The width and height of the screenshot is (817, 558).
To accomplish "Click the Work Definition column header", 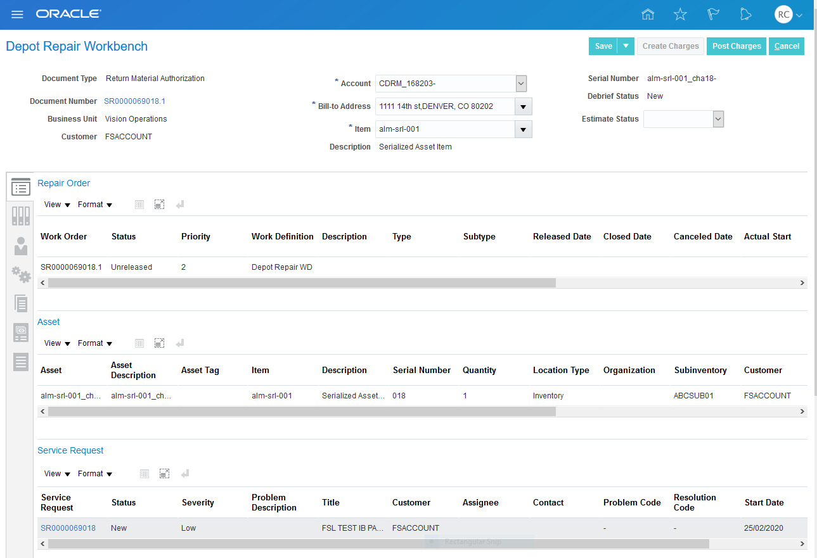I will [283, 237].
